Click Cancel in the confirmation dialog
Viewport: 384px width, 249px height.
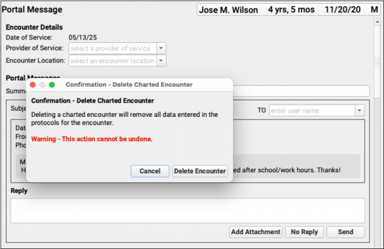tap(150, 171)
